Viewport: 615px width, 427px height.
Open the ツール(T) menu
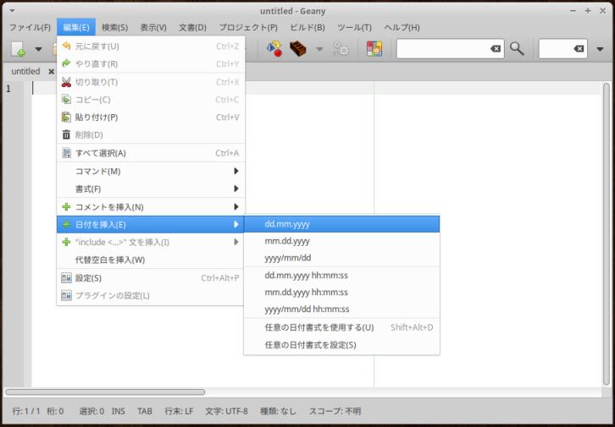pos(354,27)
